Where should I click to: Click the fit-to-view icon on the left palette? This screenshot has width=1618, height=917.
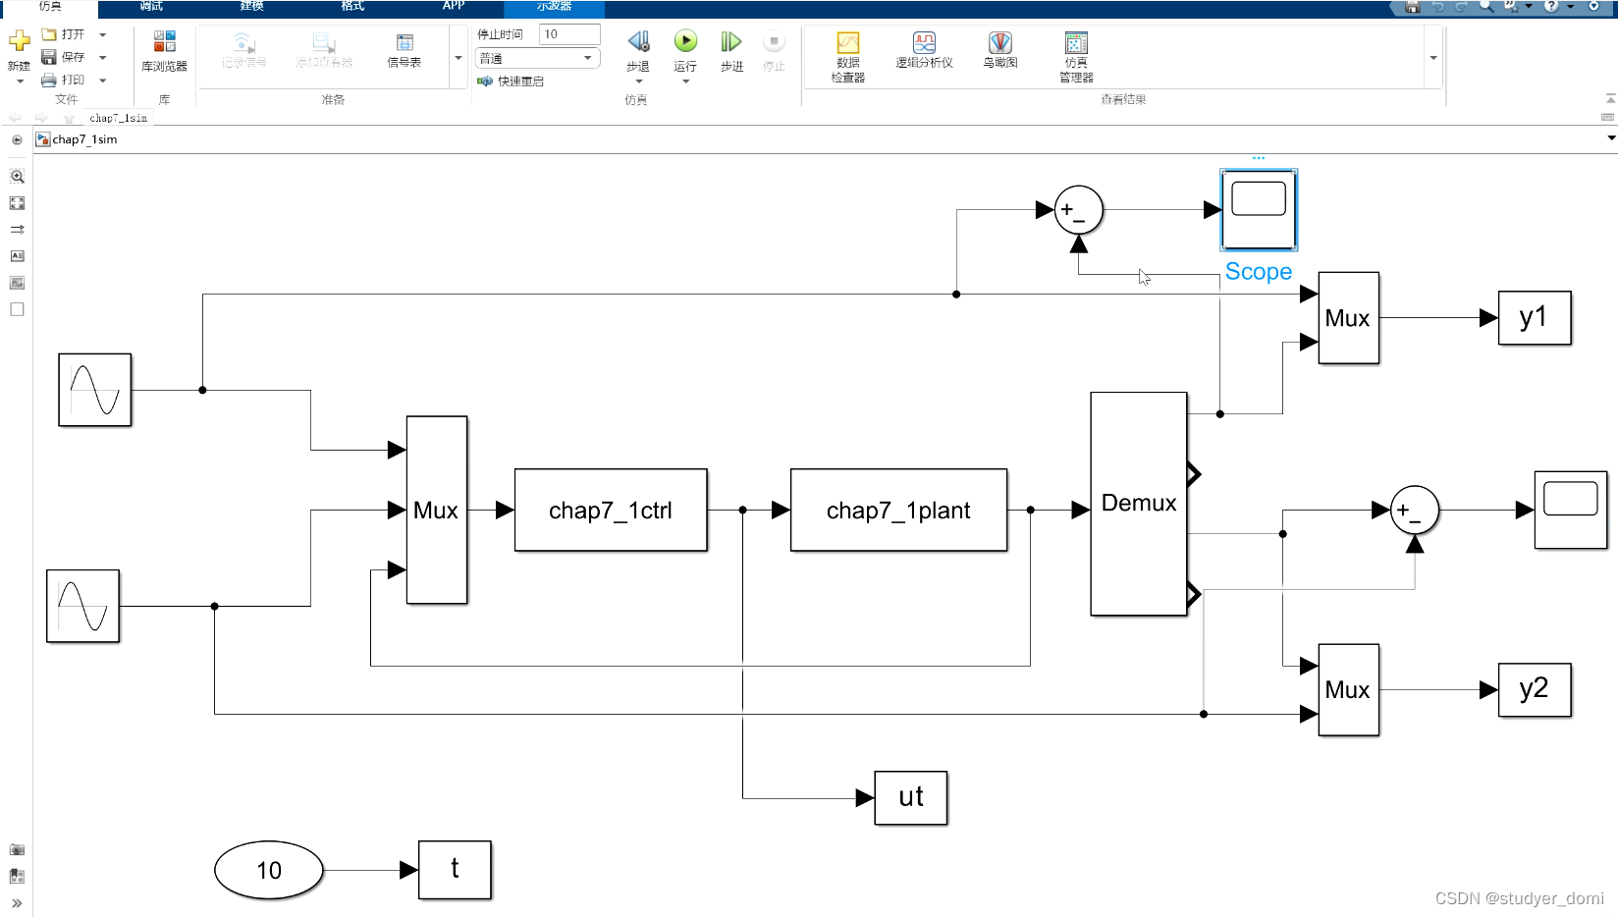(x=17, y=203)
